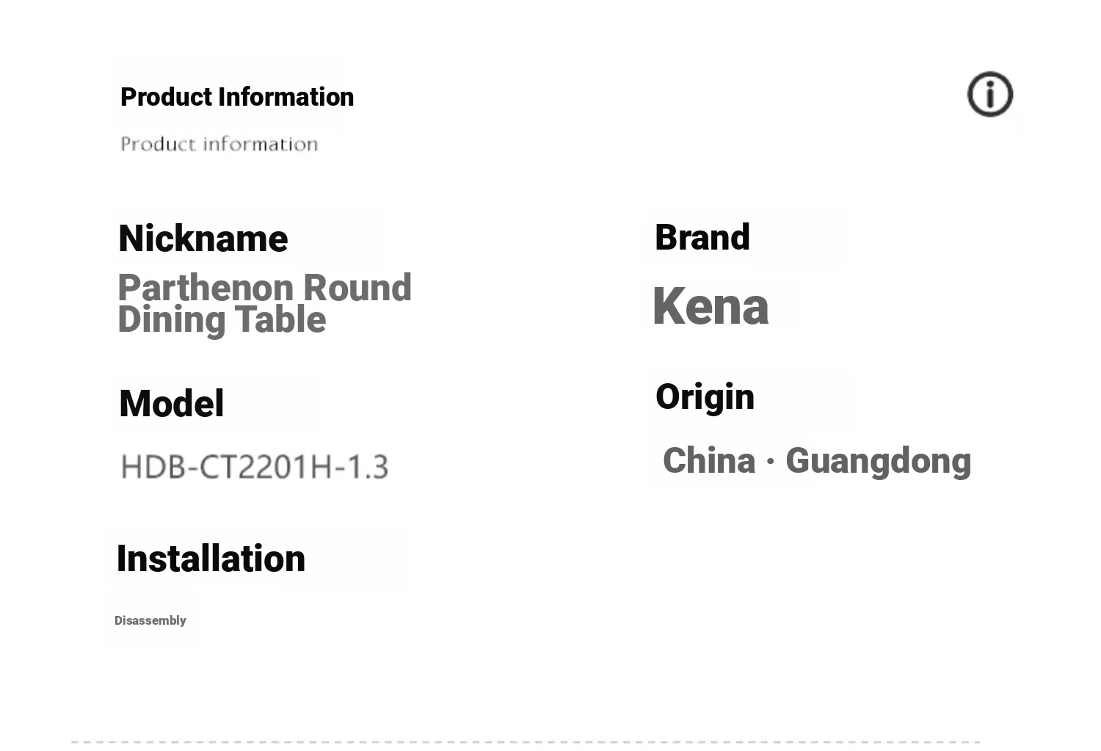Click the word Dining Table line

tap(222, 320)
